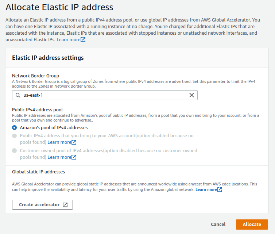Open Learn more link for bring-your-own IPv4 option
Image resolution: width=275 pixels, height=234 pixels.
click(x=59, y=142)
